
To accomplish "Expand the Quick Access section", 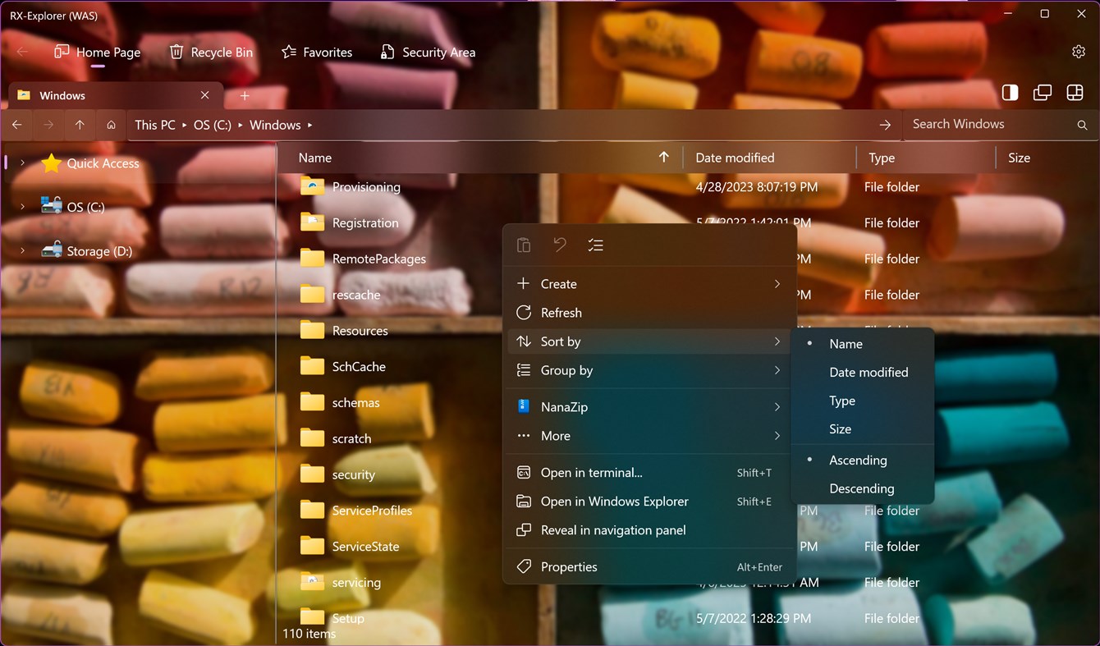I will point(22,163).
